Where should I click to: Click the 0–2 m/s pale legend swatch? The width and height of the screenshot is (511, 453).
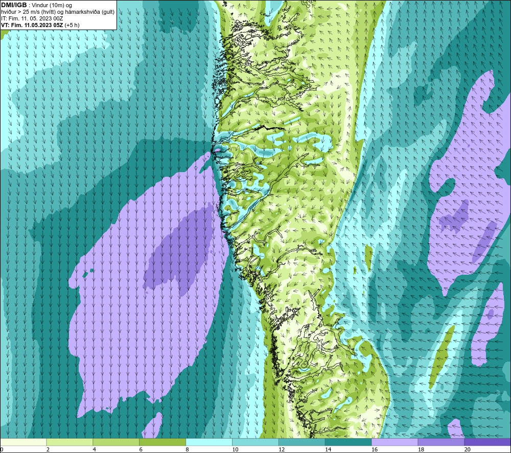click(x=24, y=442)
